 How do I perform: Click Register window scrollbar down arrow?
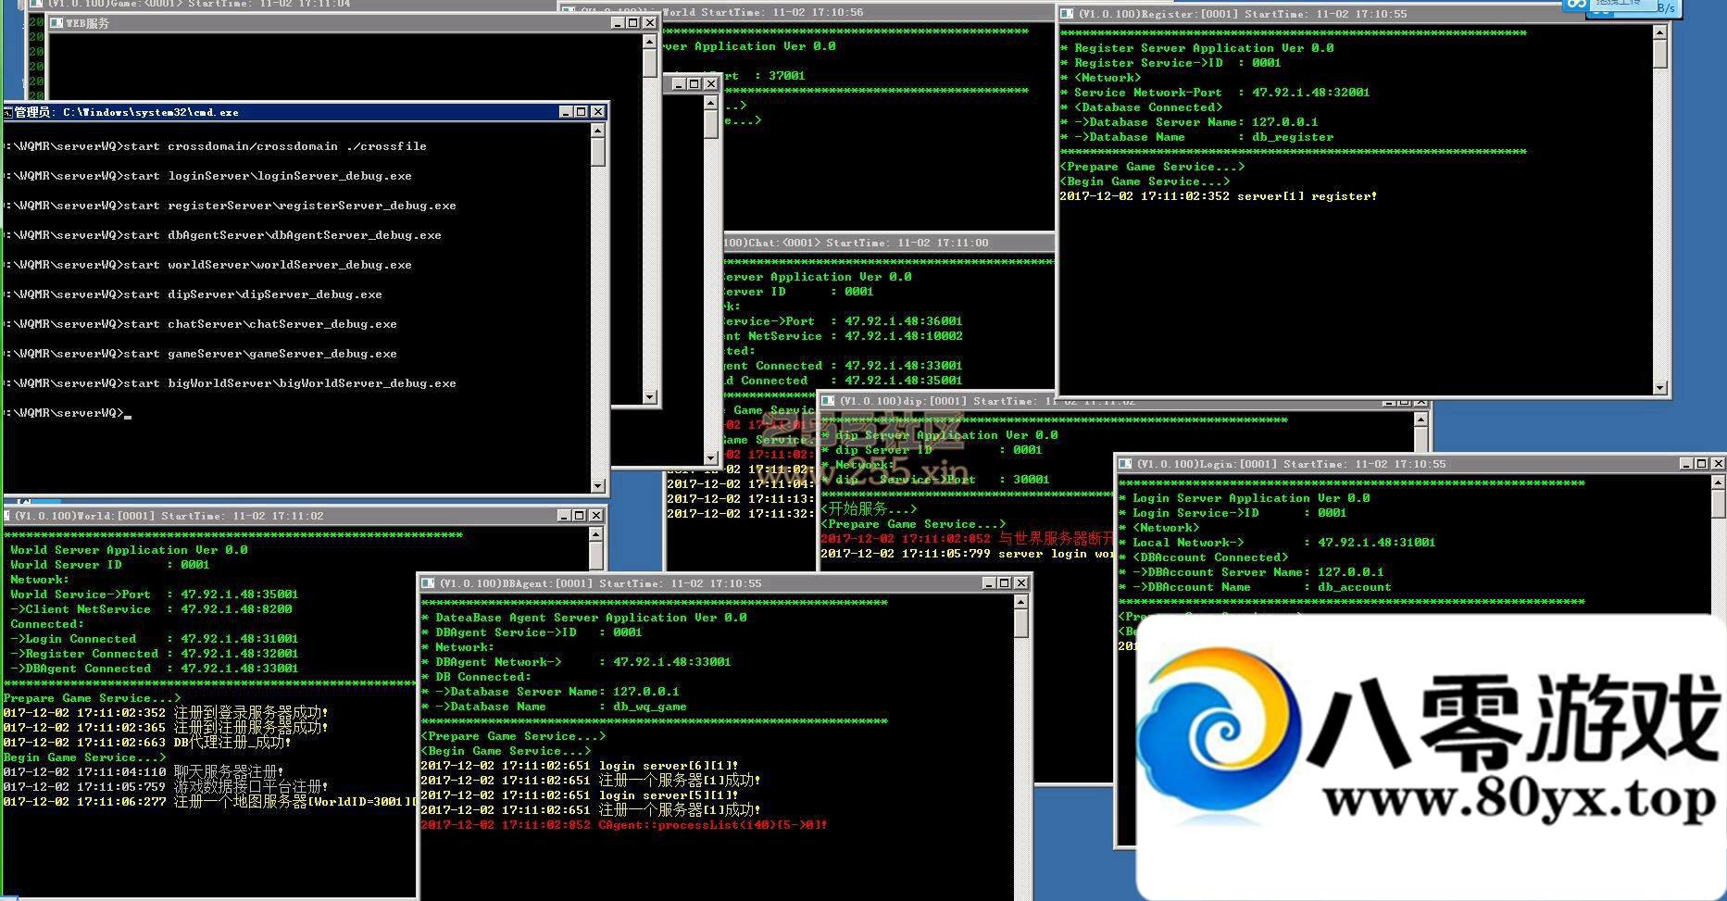click(1659, 388)
